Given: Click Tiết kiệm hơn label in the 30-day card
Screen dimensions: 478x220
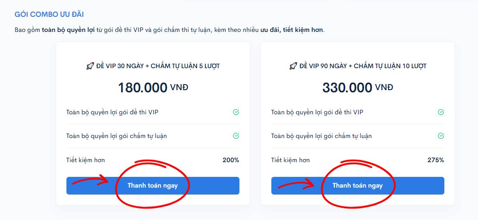Looking at the screenshot, I should tap(86, 160).
